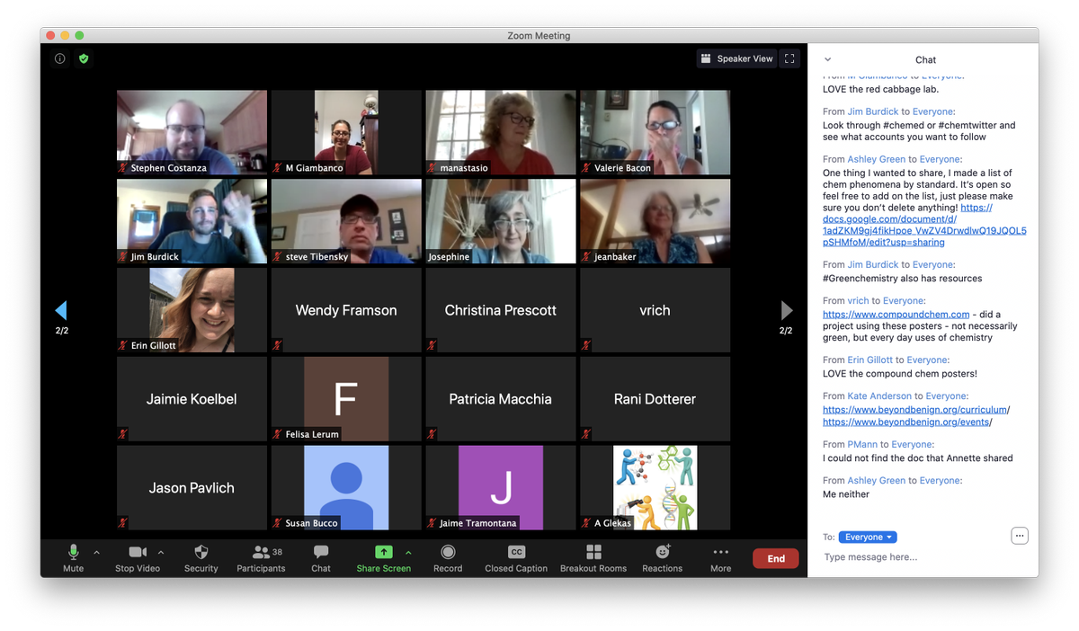Viewport: 1079px width, 631px height.
Task: Click the red End meeting button
Action: (776, 558)
